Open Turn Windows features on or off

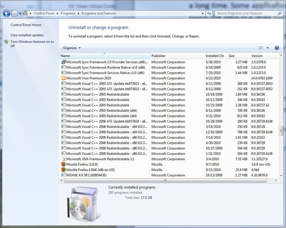(32, 43)
